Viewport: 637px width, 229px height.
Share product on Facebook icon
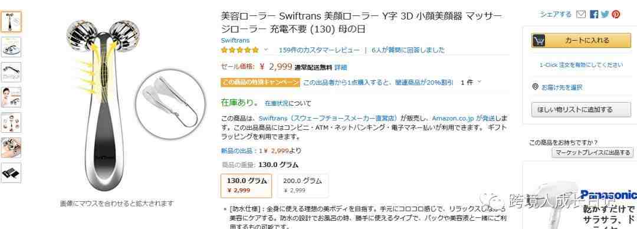coord(594,14)
